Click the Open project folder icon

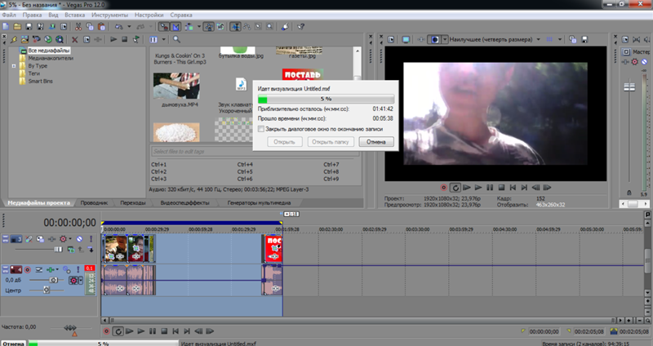point(17,27)
